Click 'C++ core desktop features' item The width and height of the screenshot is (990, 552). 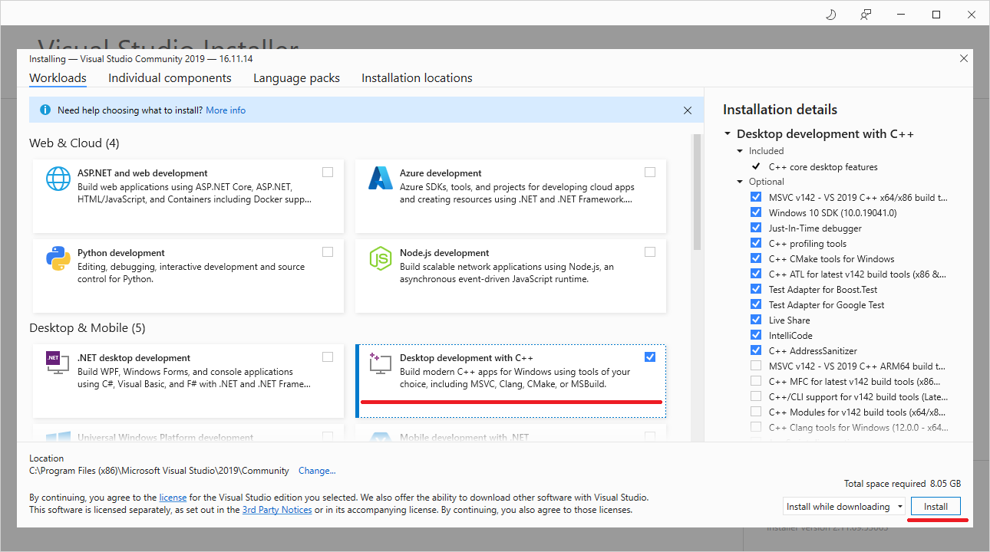(823, 166)
